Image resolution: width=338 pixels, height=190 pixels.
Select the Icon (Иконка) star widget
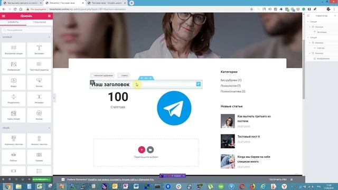pyautogui.click(x=39, y=115)
